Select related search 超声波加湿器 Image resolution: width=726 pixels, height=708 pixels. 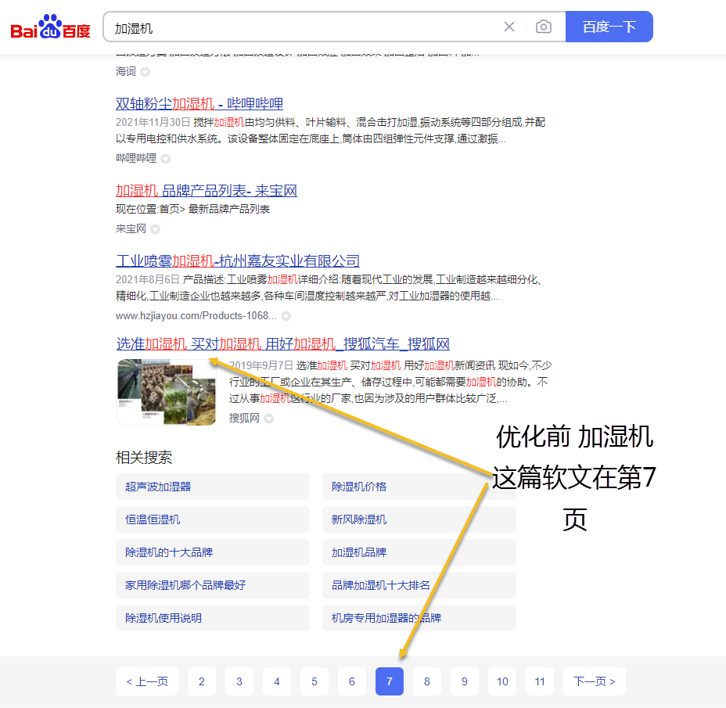click(x=213, y=487)
